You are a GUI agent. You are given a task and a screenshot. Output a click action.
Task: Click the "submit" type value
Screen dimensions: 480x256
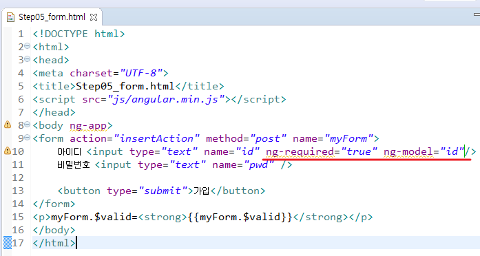pyautogui.click(x=163, y=191)
